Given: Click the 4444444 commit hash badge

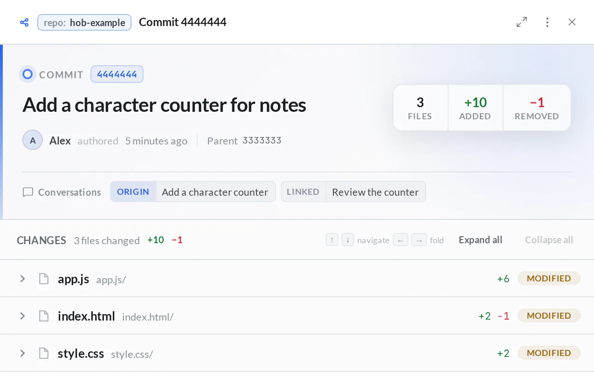Looking at the screenshot, I should (x=117, y=74).
